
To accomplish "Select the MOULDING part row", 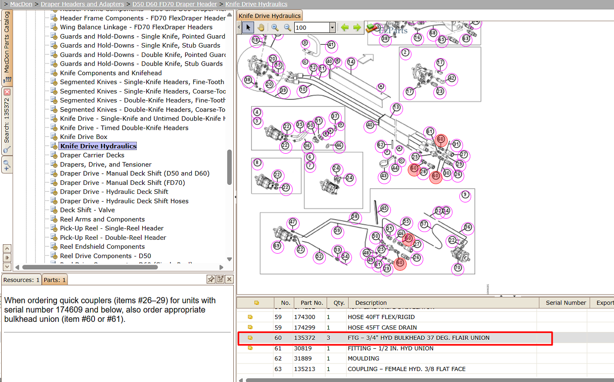I will [x=426, y=358].
